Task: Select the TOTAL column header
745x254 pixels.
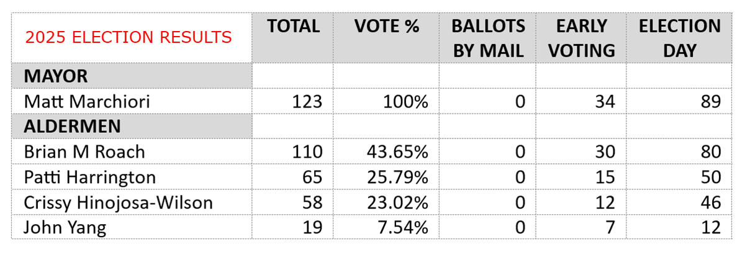Action: (x=293, y=27)
